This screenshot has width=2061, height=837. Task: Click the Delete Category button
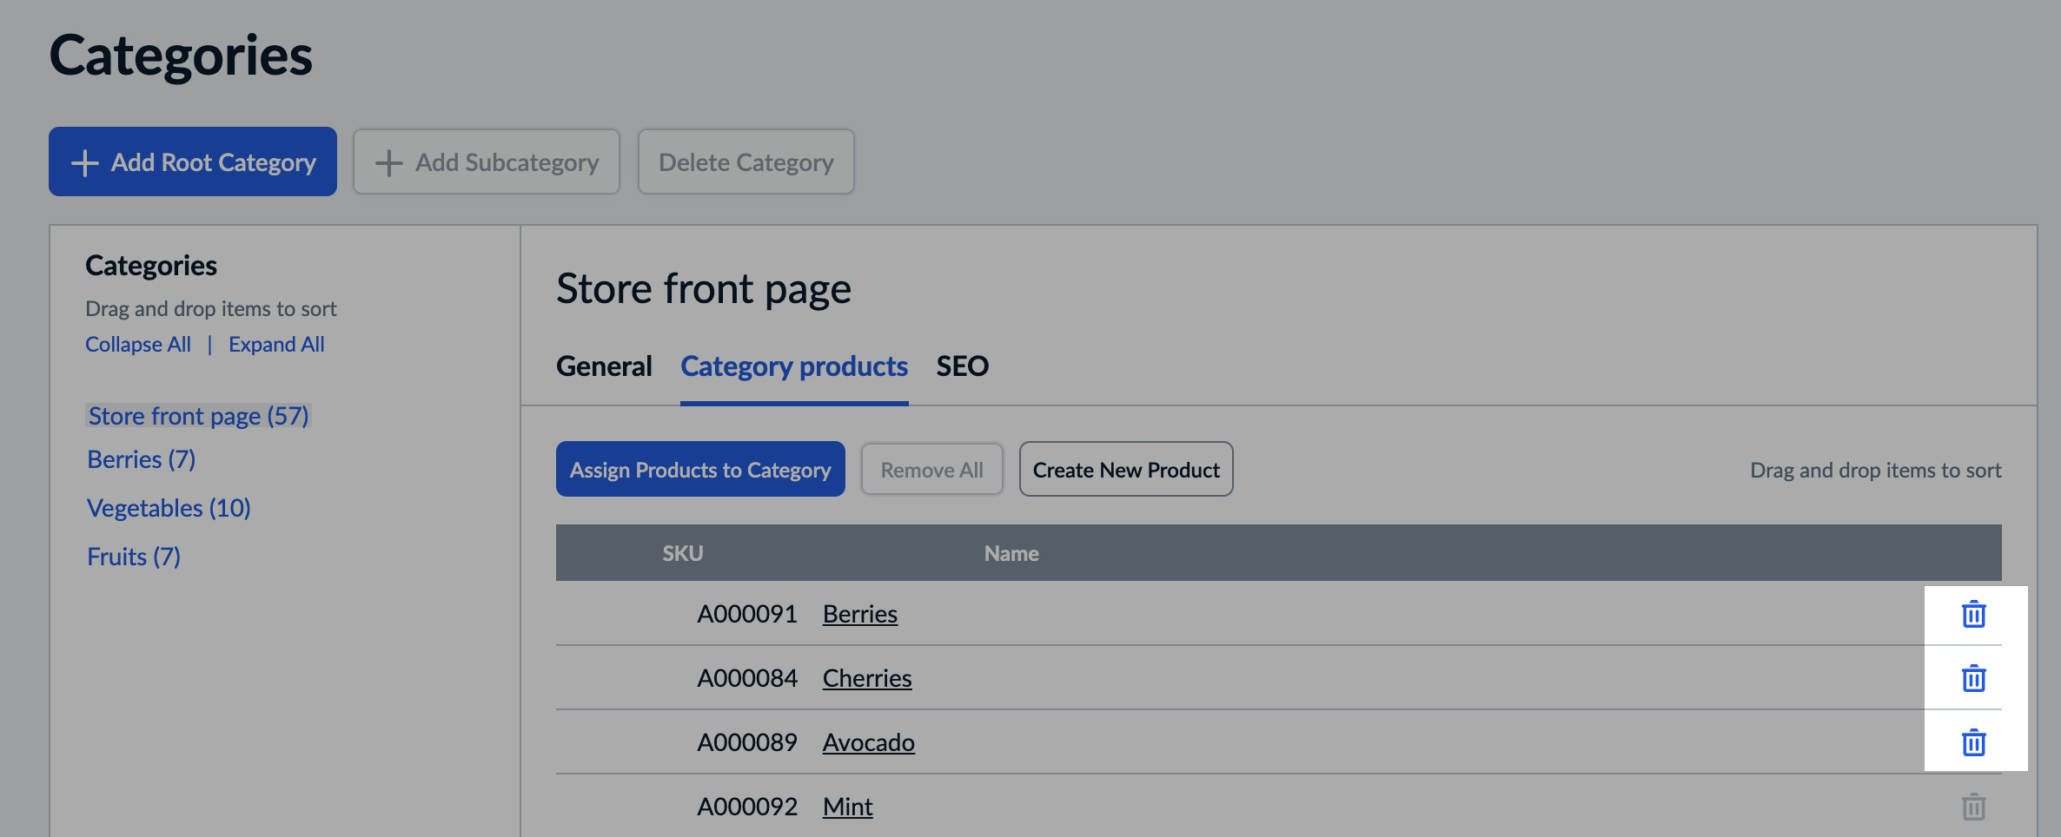(x=746, y=161)
